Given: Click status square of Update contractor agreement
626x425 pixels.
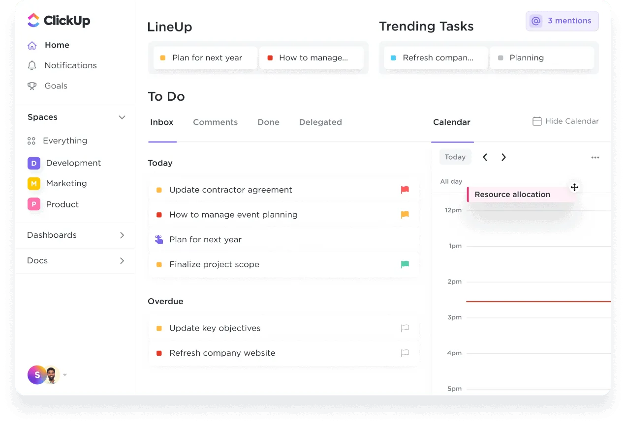Looking at the screenshot, I should coord(159,190).
